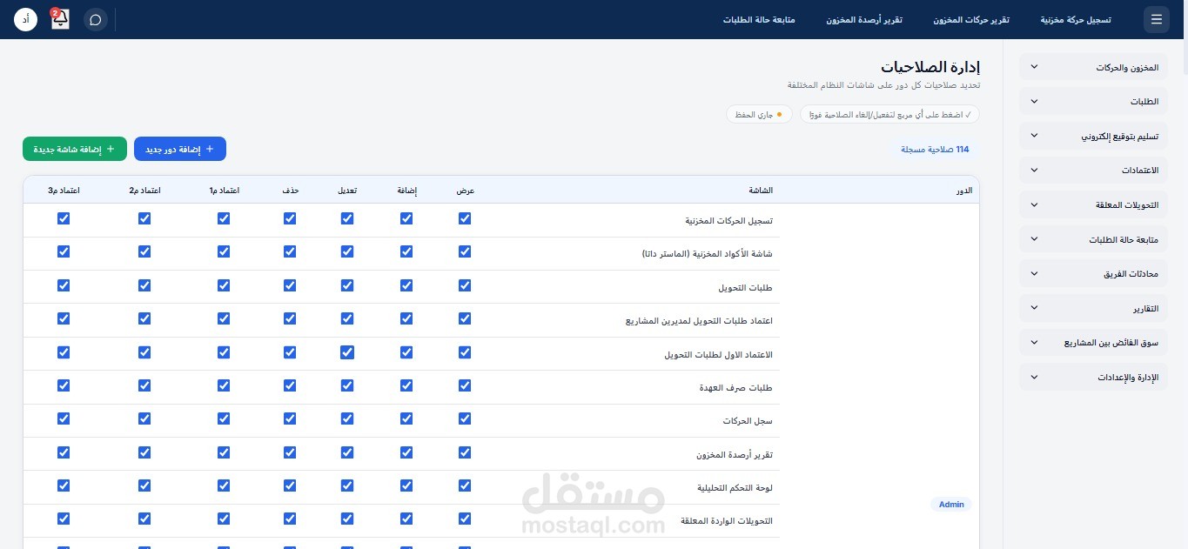Expand محادثات الفريق sidebar section
Image resolution: width=1188 pixels, height=549 pixels.
1092,273
